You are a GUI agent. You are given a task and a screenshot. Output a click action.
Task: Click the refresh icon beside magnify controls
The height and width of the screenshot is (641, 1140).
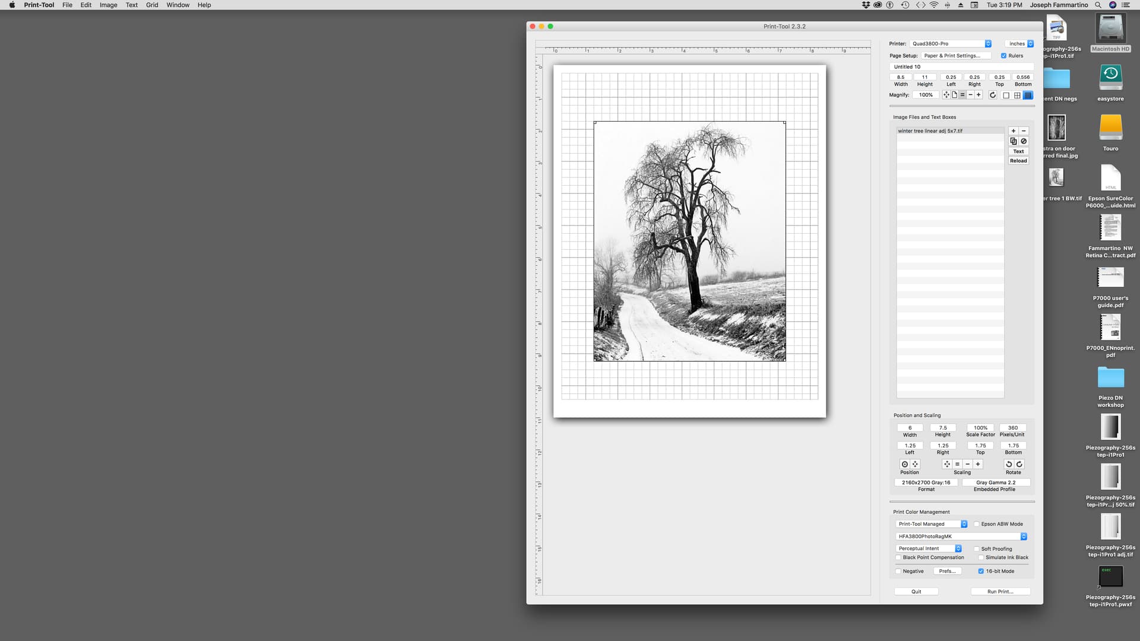click(992, 95)
